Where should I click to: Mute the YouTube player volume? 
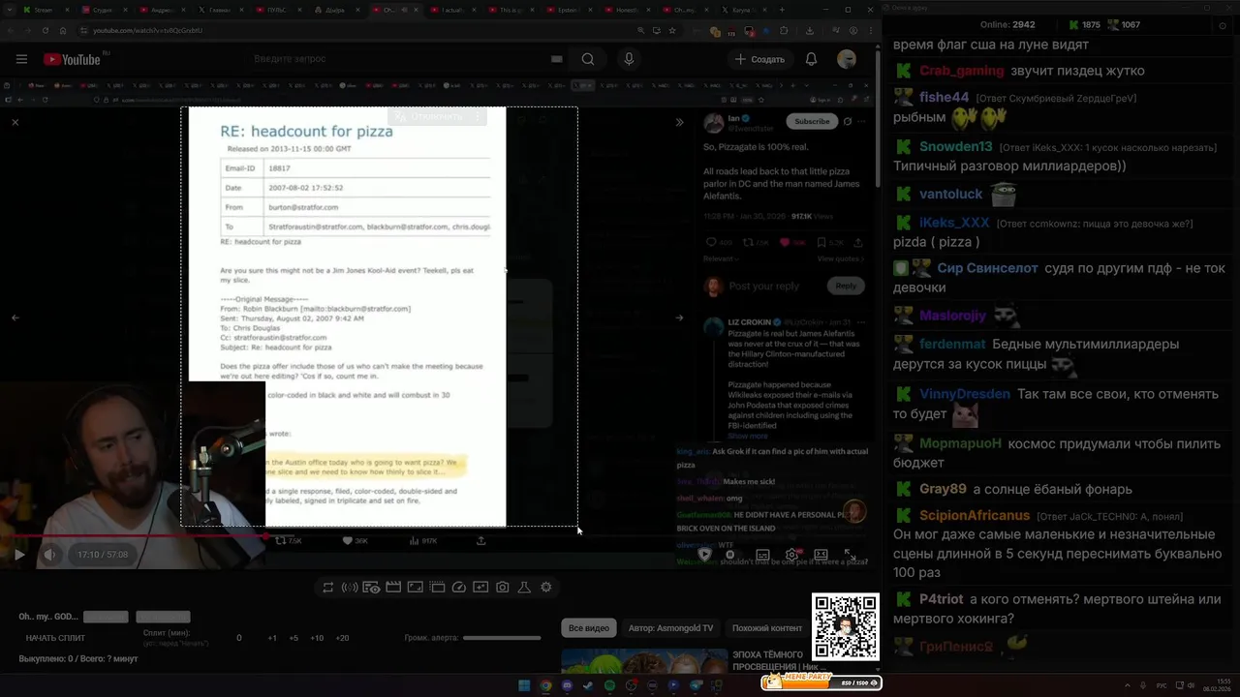point(49,554)
